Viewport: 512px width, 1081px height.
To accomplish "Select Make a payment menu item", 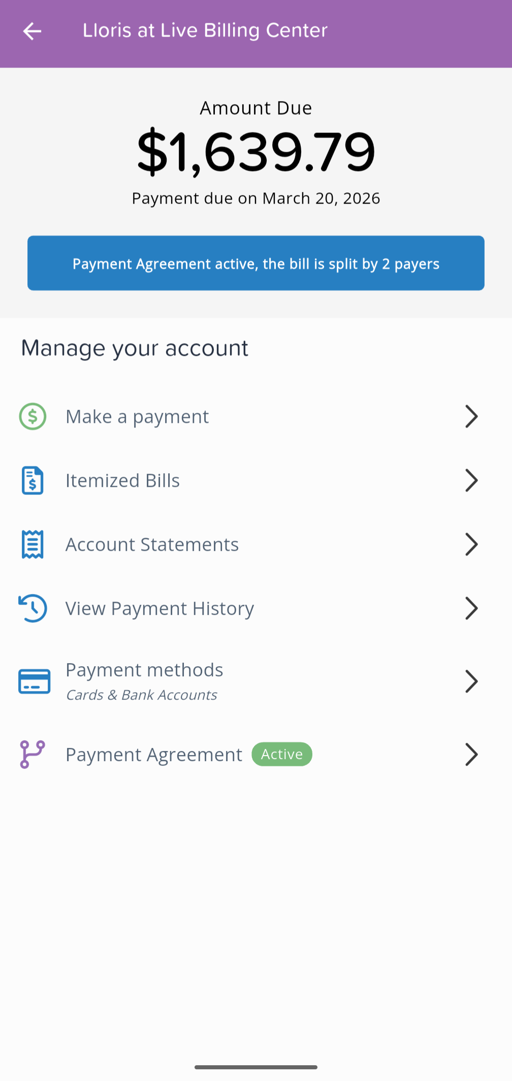I will point(137,417).
